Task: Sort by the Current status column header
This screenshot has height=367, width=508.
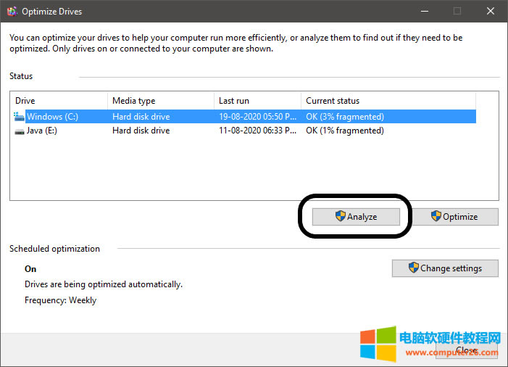Action: click(388, 101)
